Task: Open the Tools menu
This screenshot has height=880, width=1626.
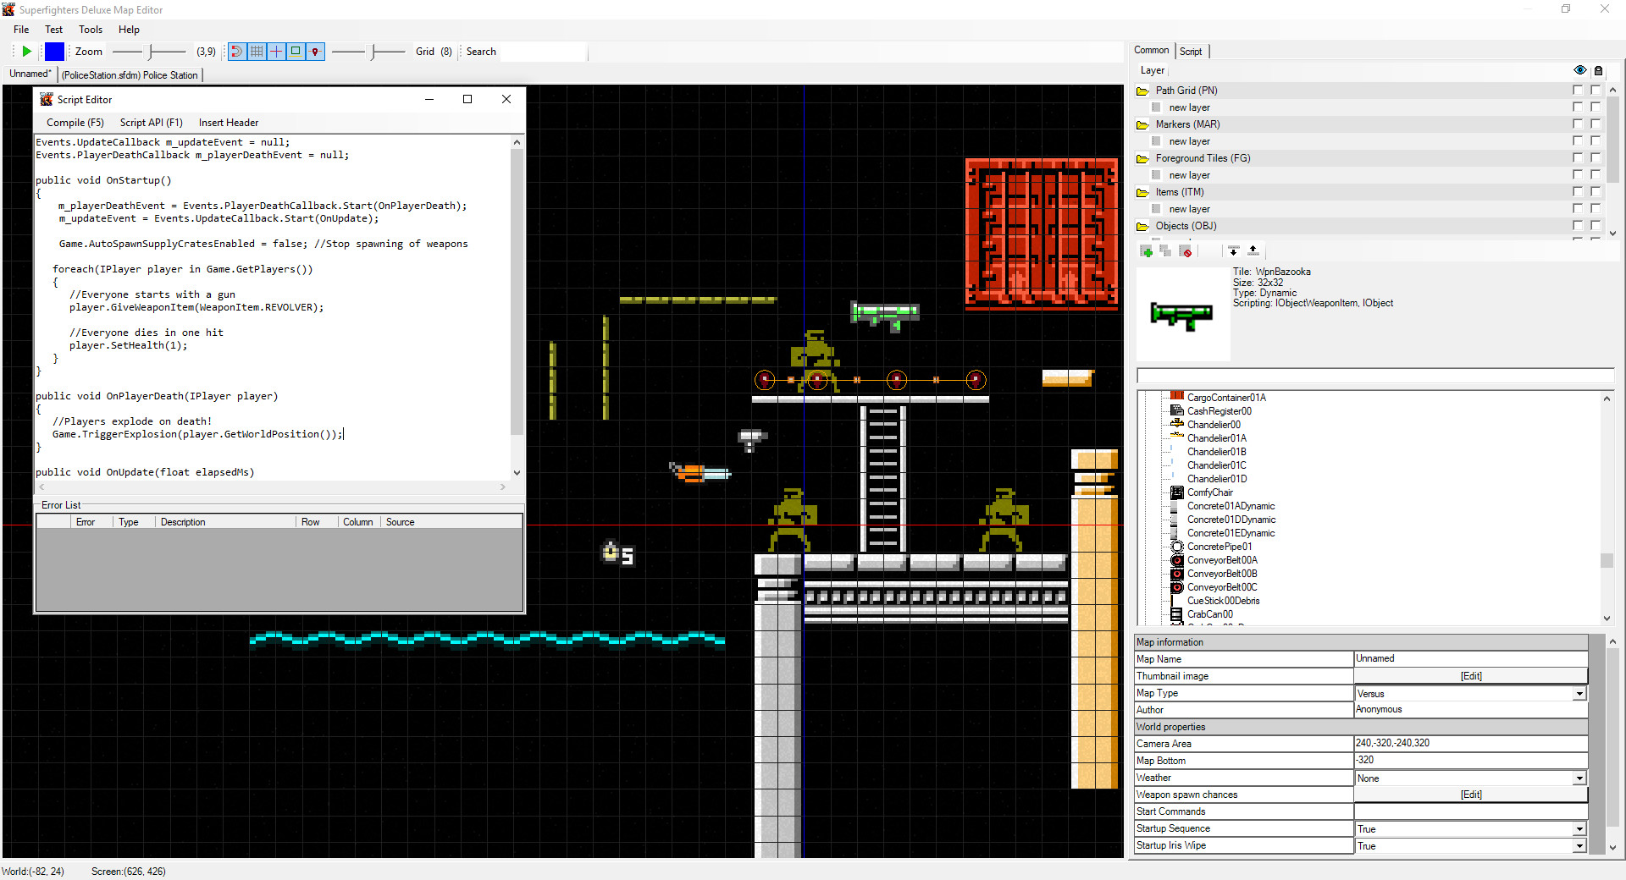Action: tap(91, 29)
